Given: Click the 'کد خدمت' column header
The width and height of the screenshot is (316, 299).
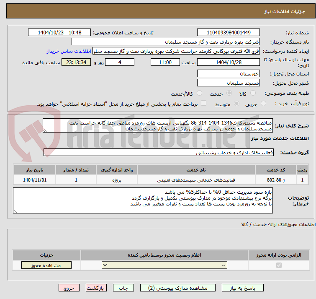Looking at the screenshot, I should pos(275,170).
